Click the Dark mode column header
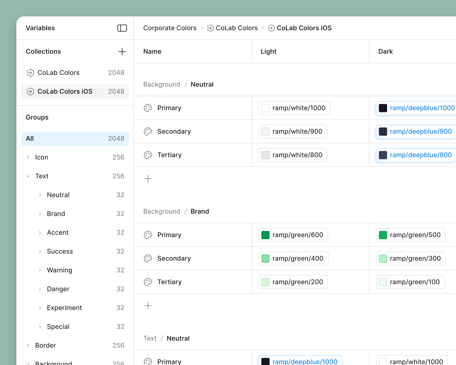The image size is (456, 365). pyautogui.click(x=386, y=51)
